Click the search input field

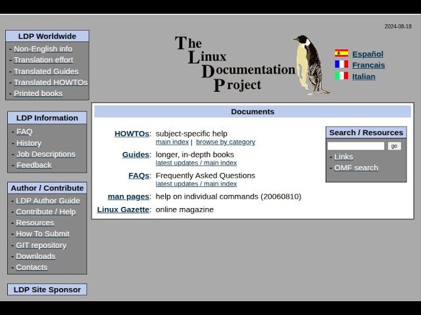click(356, 146)
